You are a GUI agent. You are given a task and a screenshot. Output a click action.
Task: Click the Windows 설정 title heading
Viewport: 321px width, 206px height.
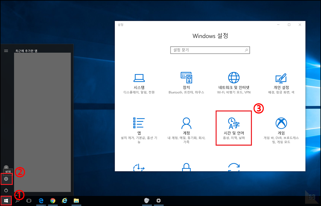click(210, 36)
